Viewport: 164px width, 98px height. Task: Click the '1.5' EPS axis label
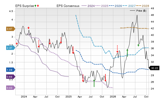tap(11, 63)
